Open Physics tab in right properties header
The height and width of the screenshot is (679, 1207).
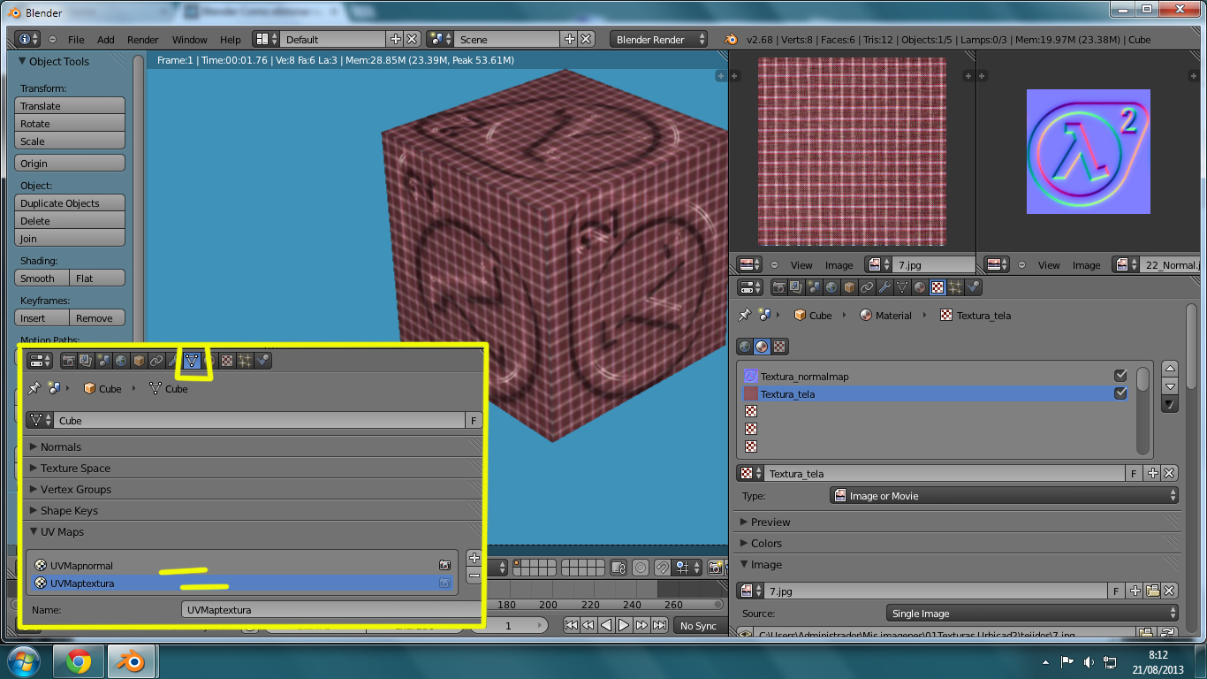973,287
